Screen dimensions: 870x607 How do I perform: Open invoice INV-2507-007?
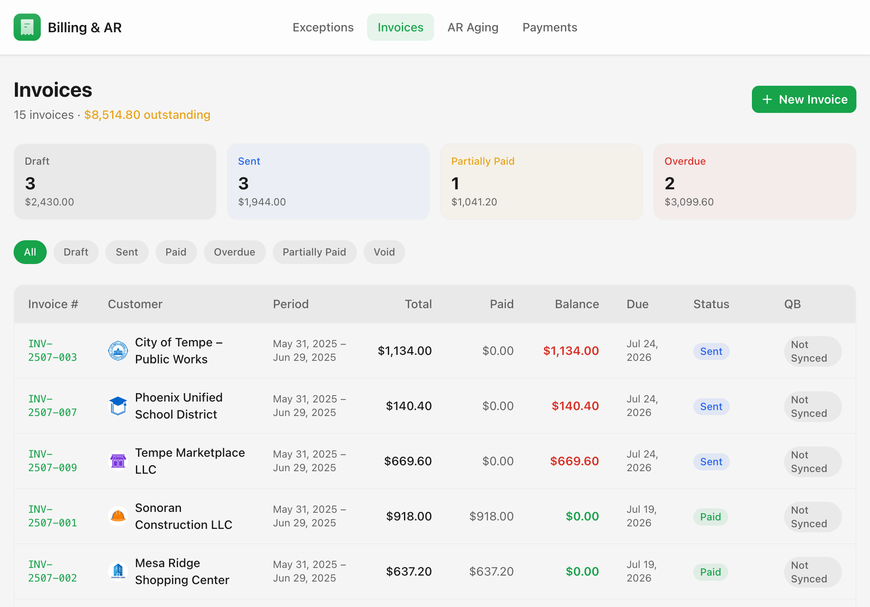[x=53, y=406]
